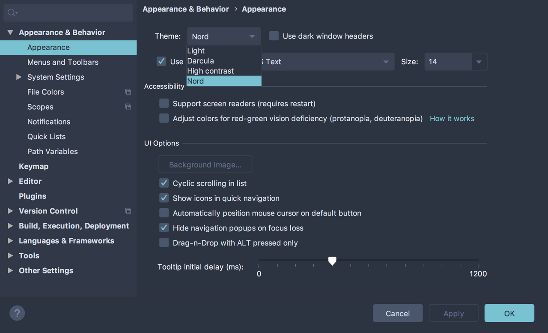Enable Use dark window headers checkbox
Viewport: 548px width, 333px height.
[x=274, y=36]
